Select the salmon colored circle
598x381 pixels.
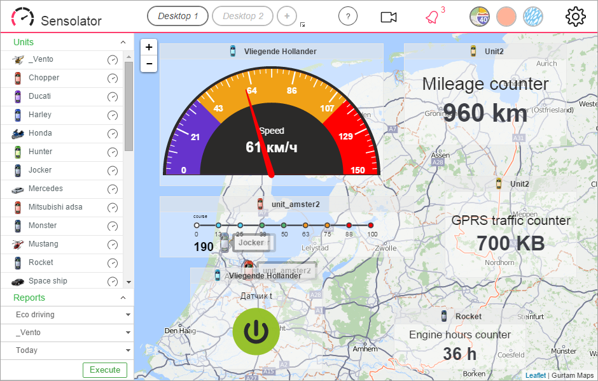coord(506,17)
